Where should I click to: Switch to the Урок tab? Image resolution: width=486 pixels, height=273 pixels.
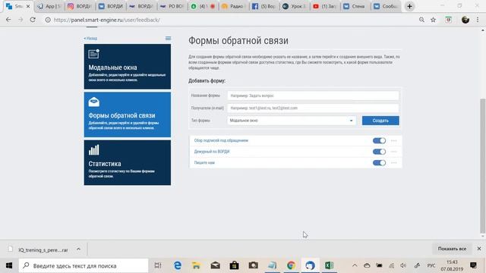295,6
